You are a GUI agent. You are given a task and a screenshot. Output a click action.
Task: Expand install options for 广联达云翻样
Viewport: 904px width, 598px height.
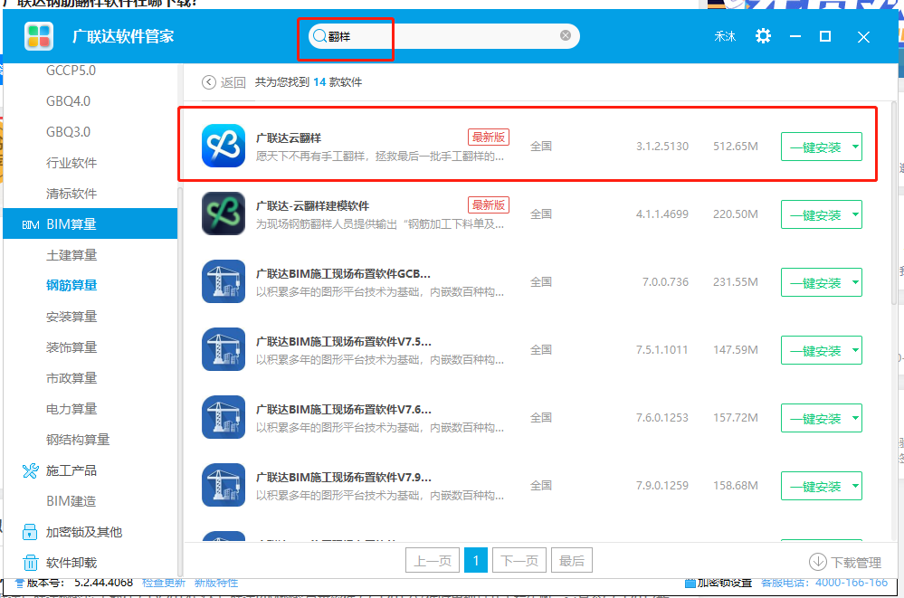click(855, 147)
